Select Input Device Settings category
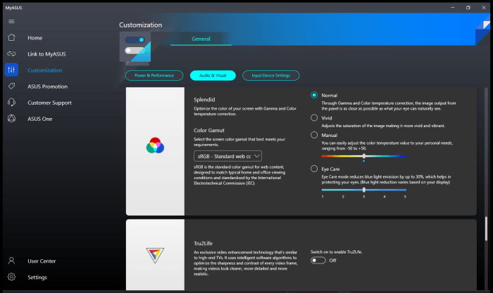The image size is (493, 293). (270, 76)
